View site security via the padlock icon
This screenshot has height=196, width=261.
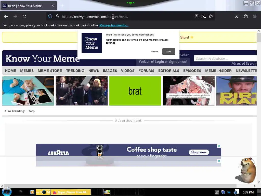point(57,17)
